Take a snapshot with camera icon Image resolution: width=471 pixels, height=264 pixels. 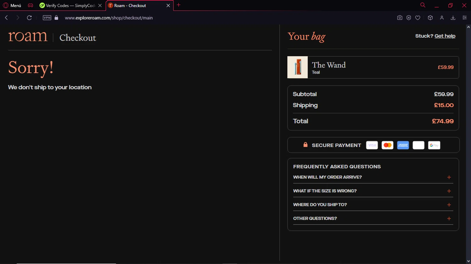point(400,18)
